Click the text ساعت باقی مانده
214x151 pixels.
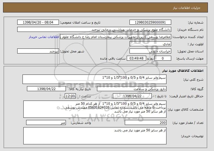tap(113, 58)
